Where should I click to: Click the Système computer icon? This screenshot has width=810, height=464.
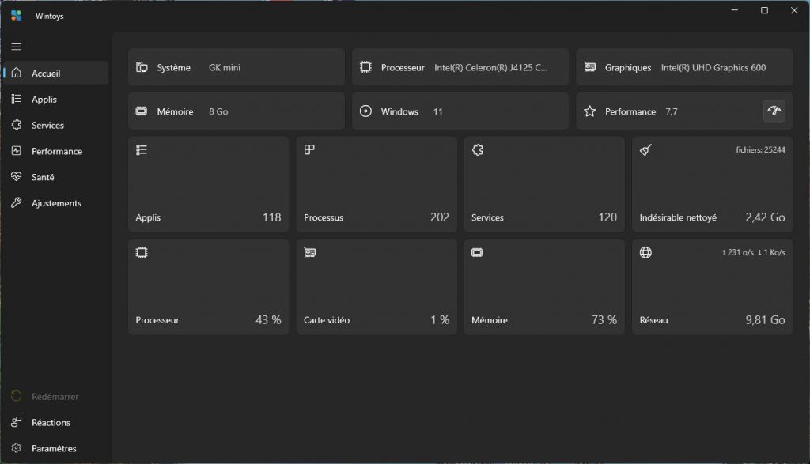(x=142, y=67)
